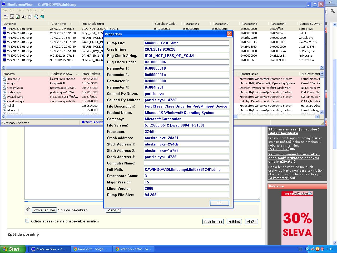Image resolution: width=337 pixels, height=253 pixels.
Task: Click the Save selected items icon
Action: [12, 17]
